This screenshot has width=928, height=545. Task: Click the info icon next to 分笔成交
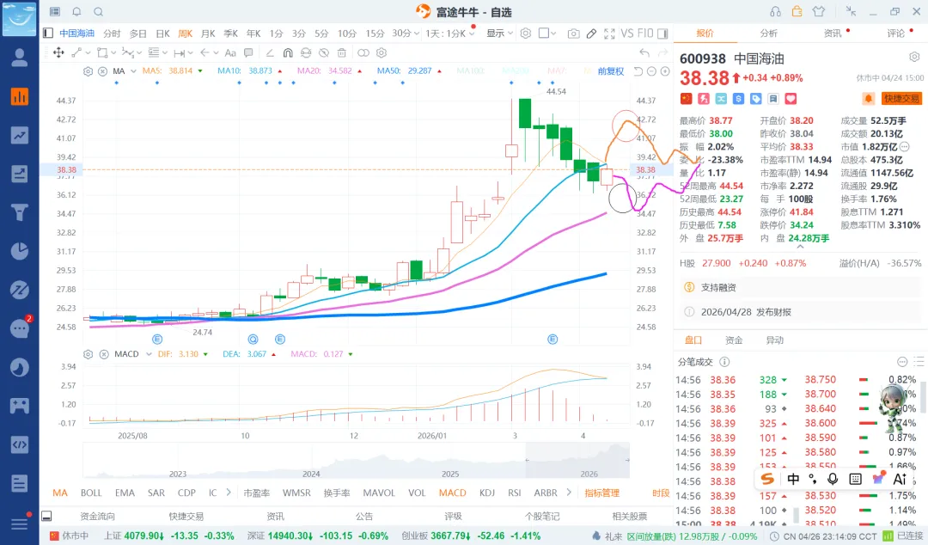tap(724, 362)
